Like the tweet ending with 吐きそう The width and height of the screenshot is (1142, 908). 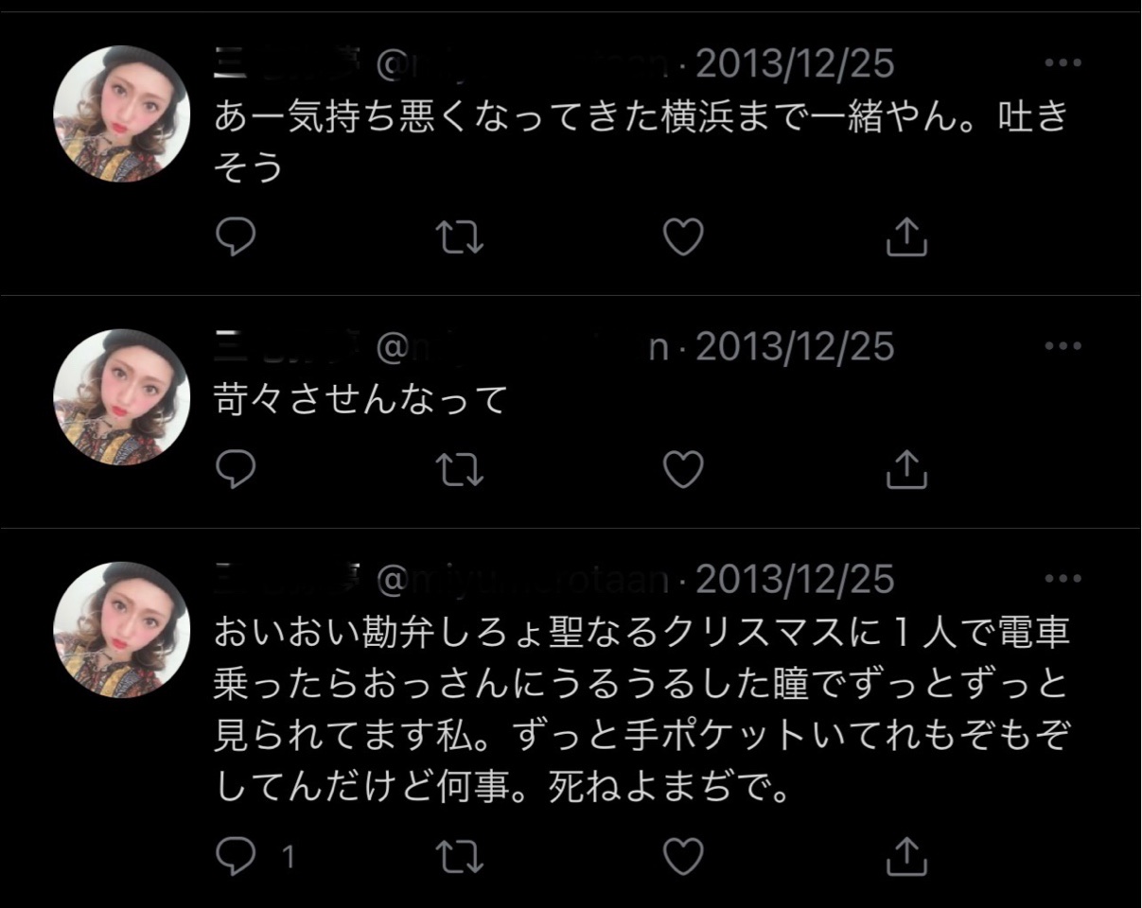[x=684, y=238]
